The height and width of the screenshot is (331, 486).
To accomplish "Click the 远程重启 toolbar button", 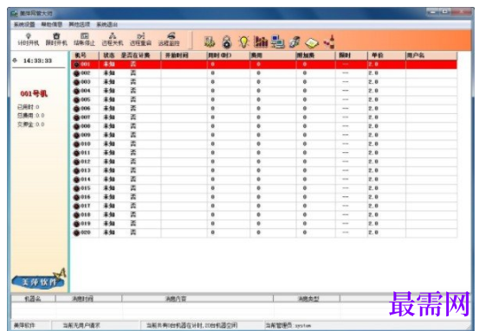I will pos(140,40).
